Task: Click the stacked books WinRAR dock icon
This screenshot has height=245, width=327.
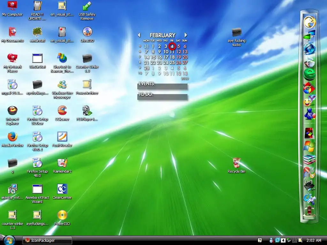Action: pyautogui.click(x=309, y=160)
